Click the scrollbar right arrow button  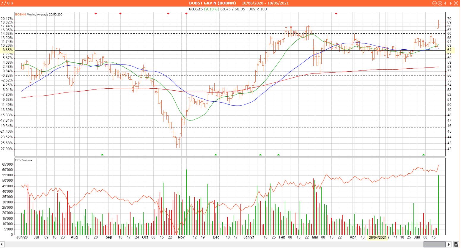coord(449,244)
